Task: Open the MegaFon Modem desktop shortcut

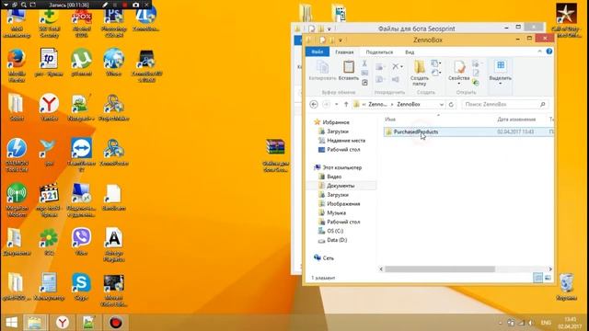Action: pos(17,200)
